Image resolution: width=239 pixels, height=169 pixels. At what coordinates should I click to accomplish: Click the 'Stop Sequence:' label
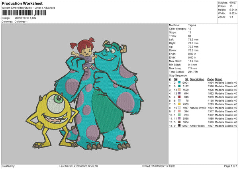(x=178, y=75)
